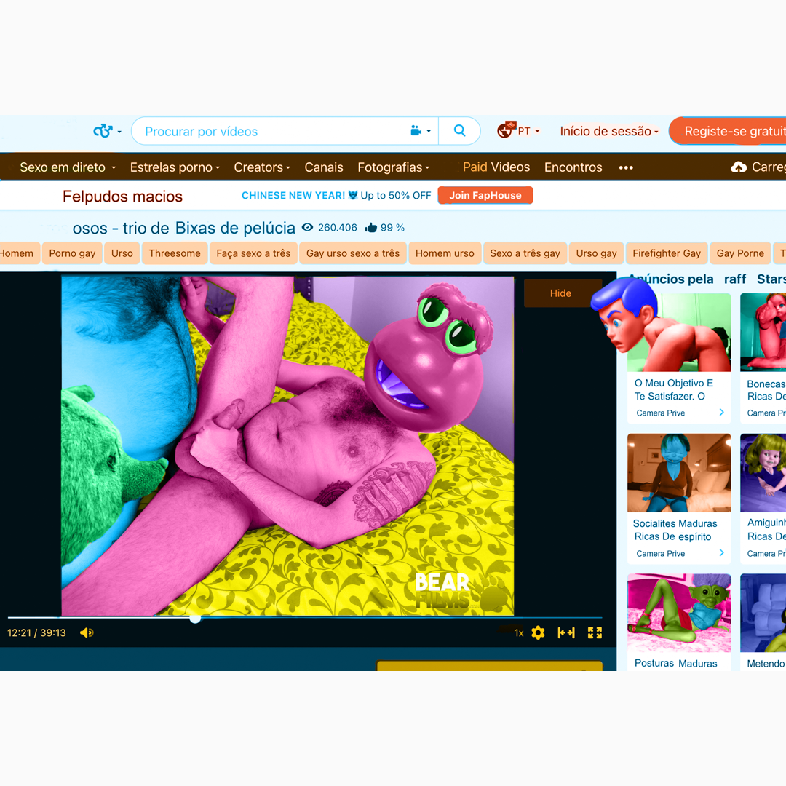This screenshot has height=786, width=786.
Task: Open the orientation selector icon dropdown
Action: pyautogui.click(x=107, y=131)
